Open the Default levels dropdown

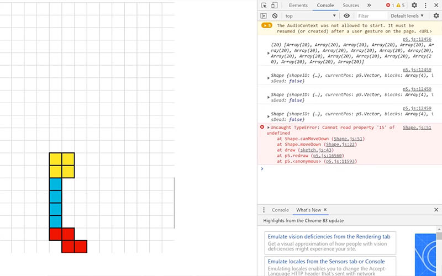(x=407, y=16)
